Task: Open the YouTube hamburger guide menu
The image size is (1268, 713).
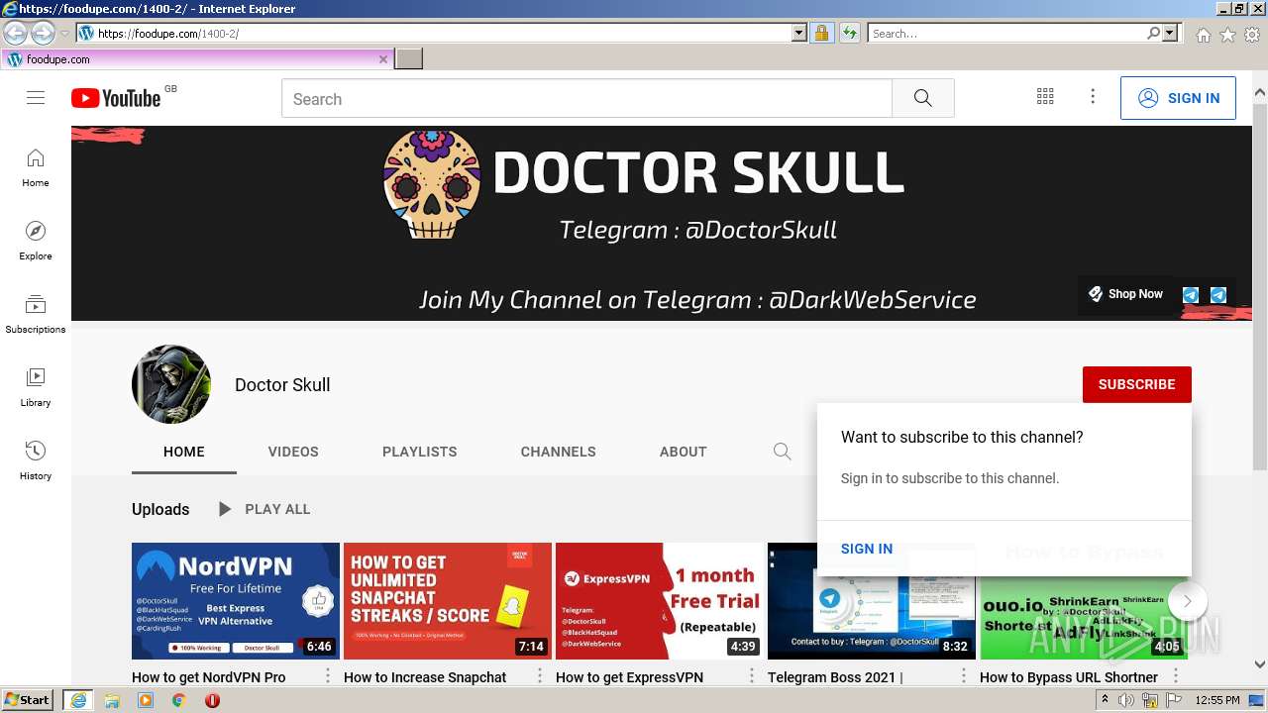Action: [36, 97]
